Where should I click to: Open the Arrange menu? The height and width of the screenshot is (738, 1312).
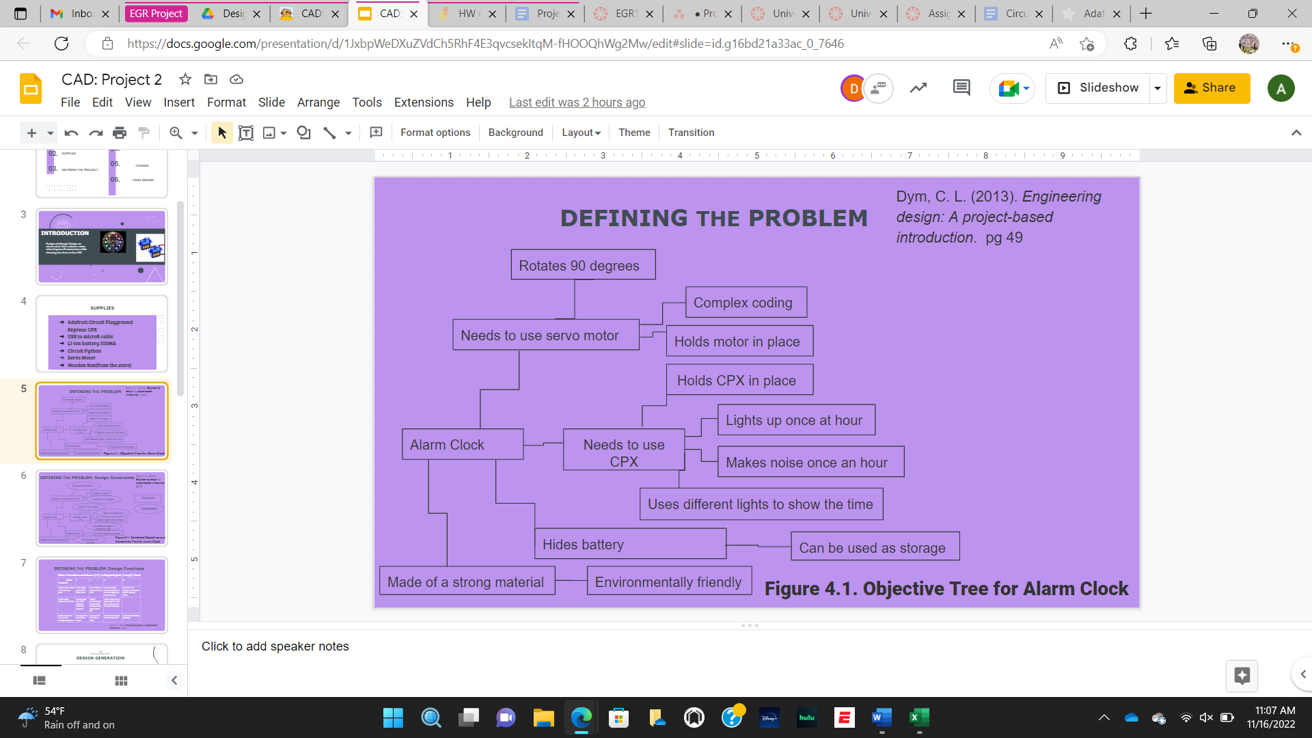(318, 102)
